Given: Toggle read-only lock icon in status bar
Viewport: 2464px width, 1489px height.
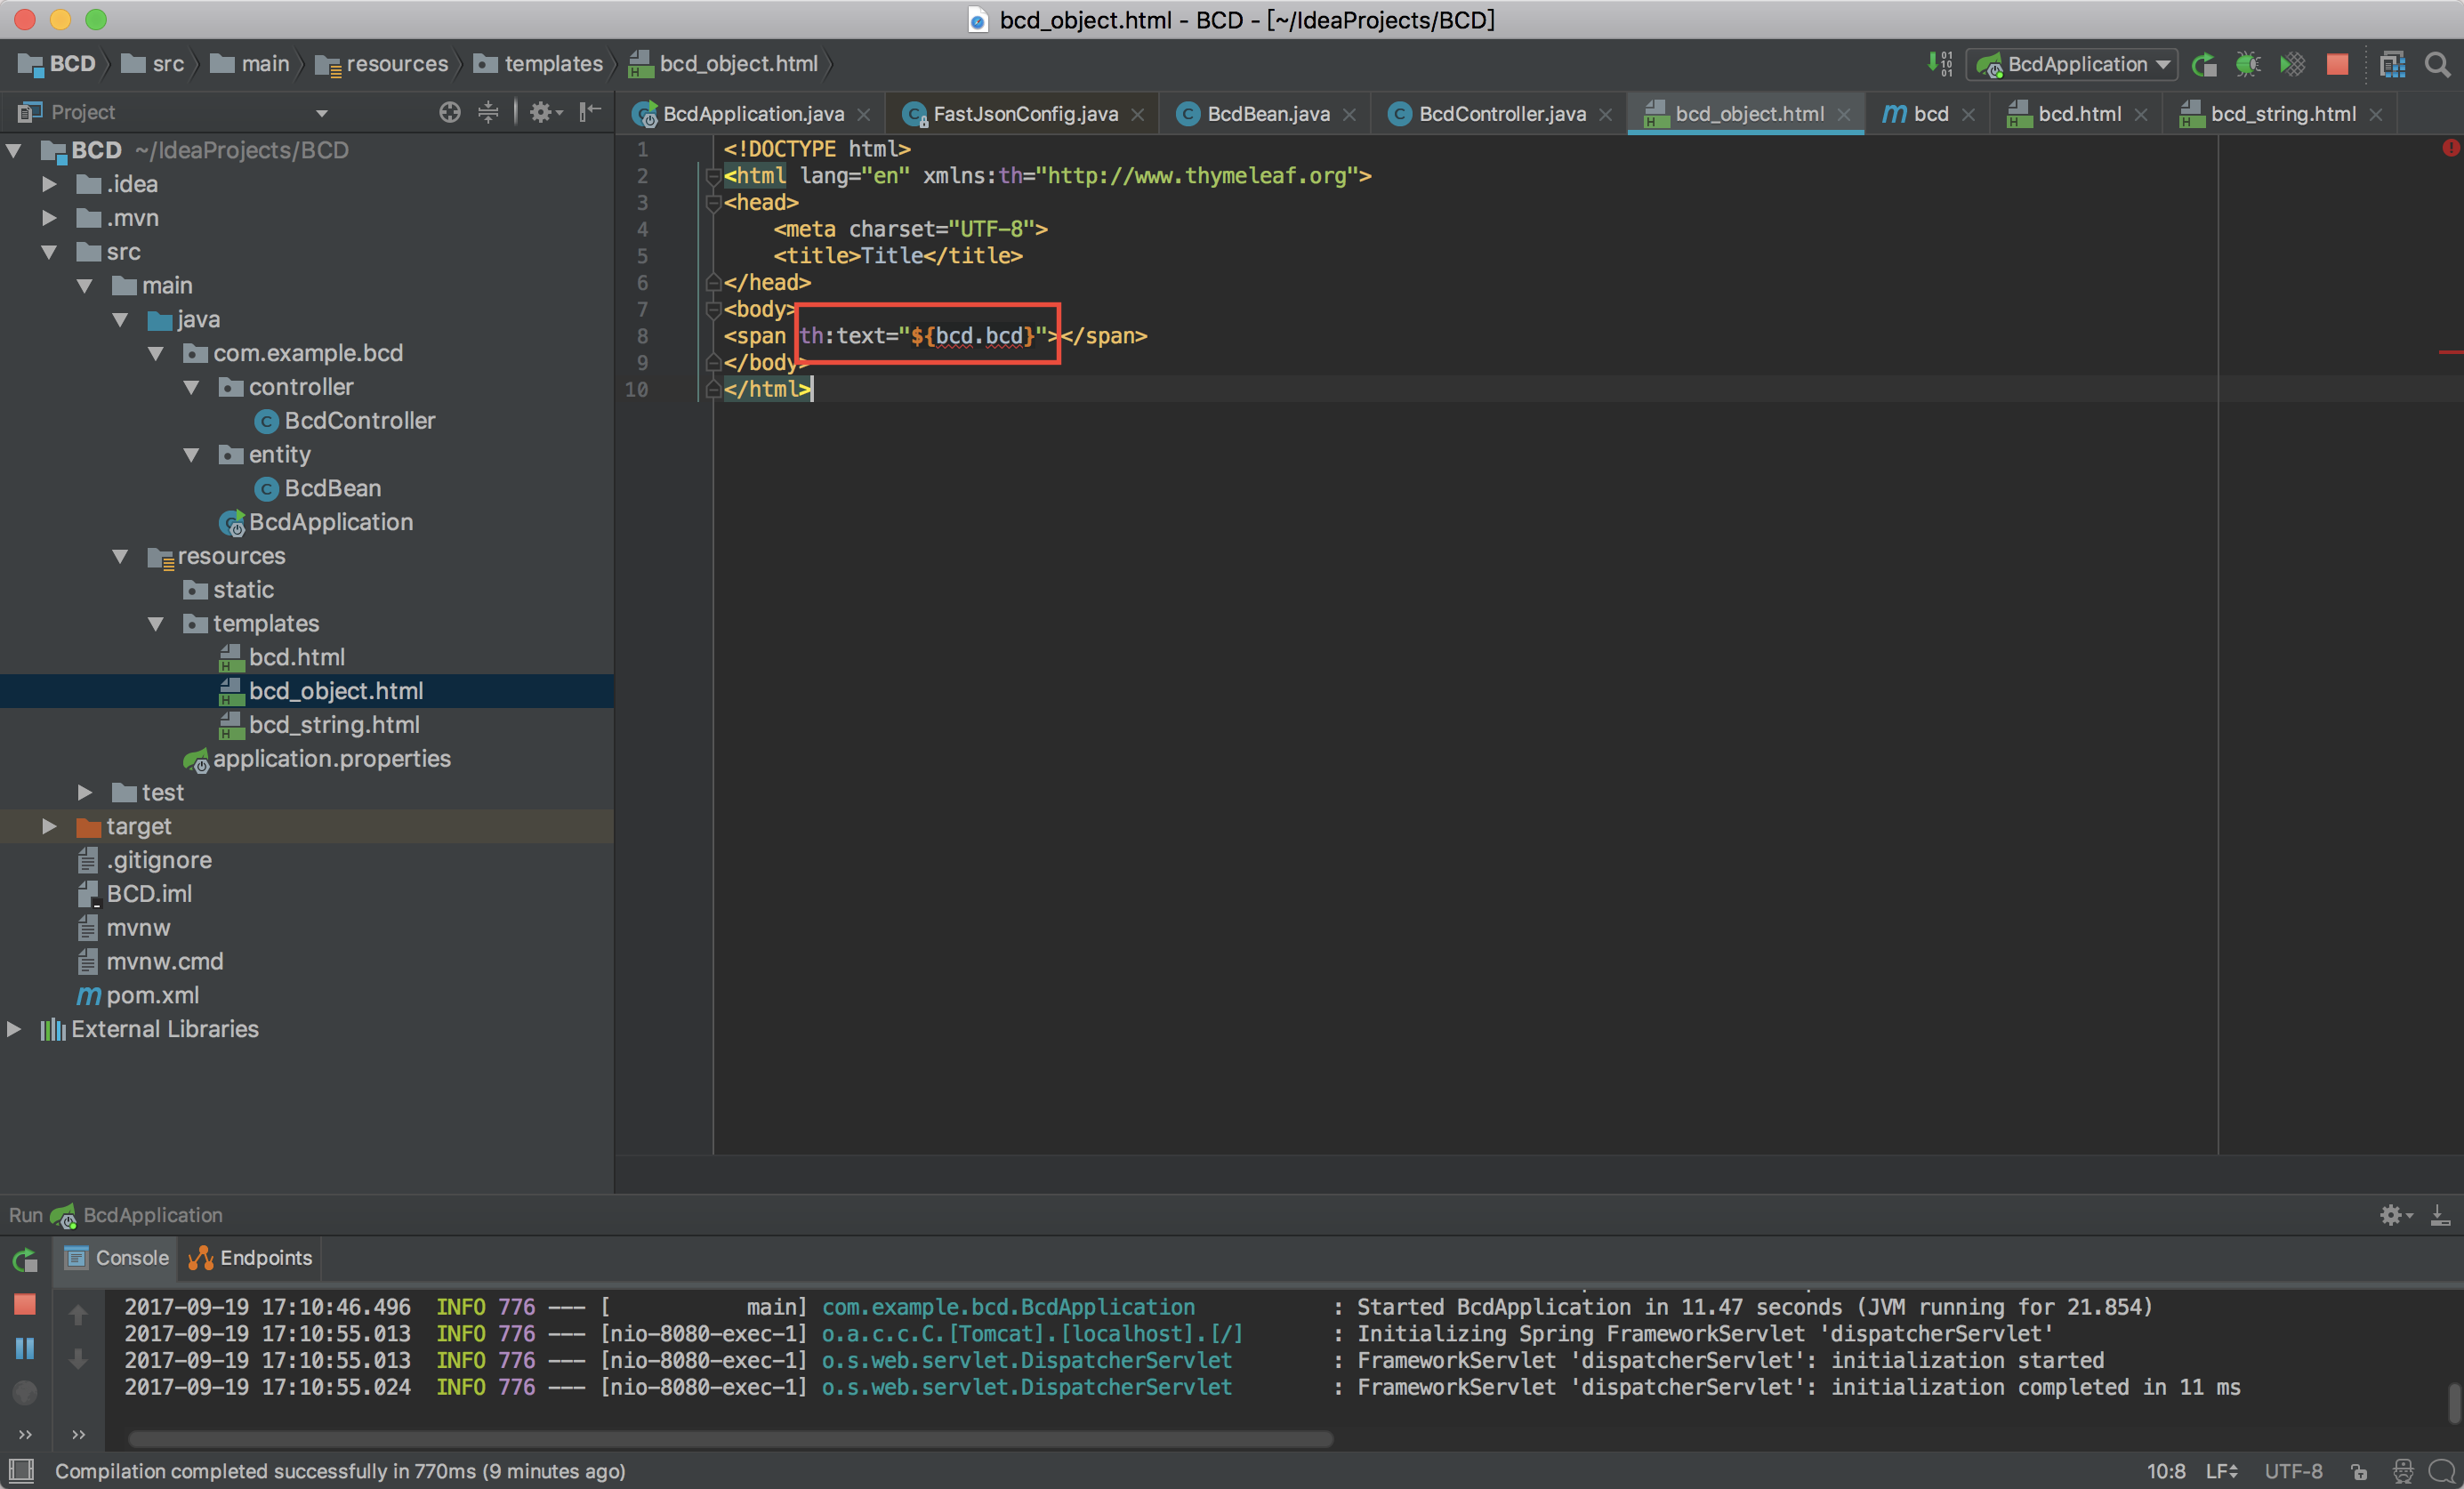Looking at the screenshot, I should point(2359,1471).
